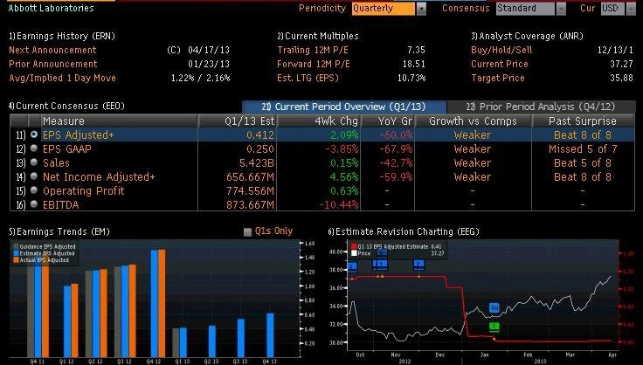Screen dimensions: 643x365
Task: Click the blue event marker in January
Action: coord(494,307)
